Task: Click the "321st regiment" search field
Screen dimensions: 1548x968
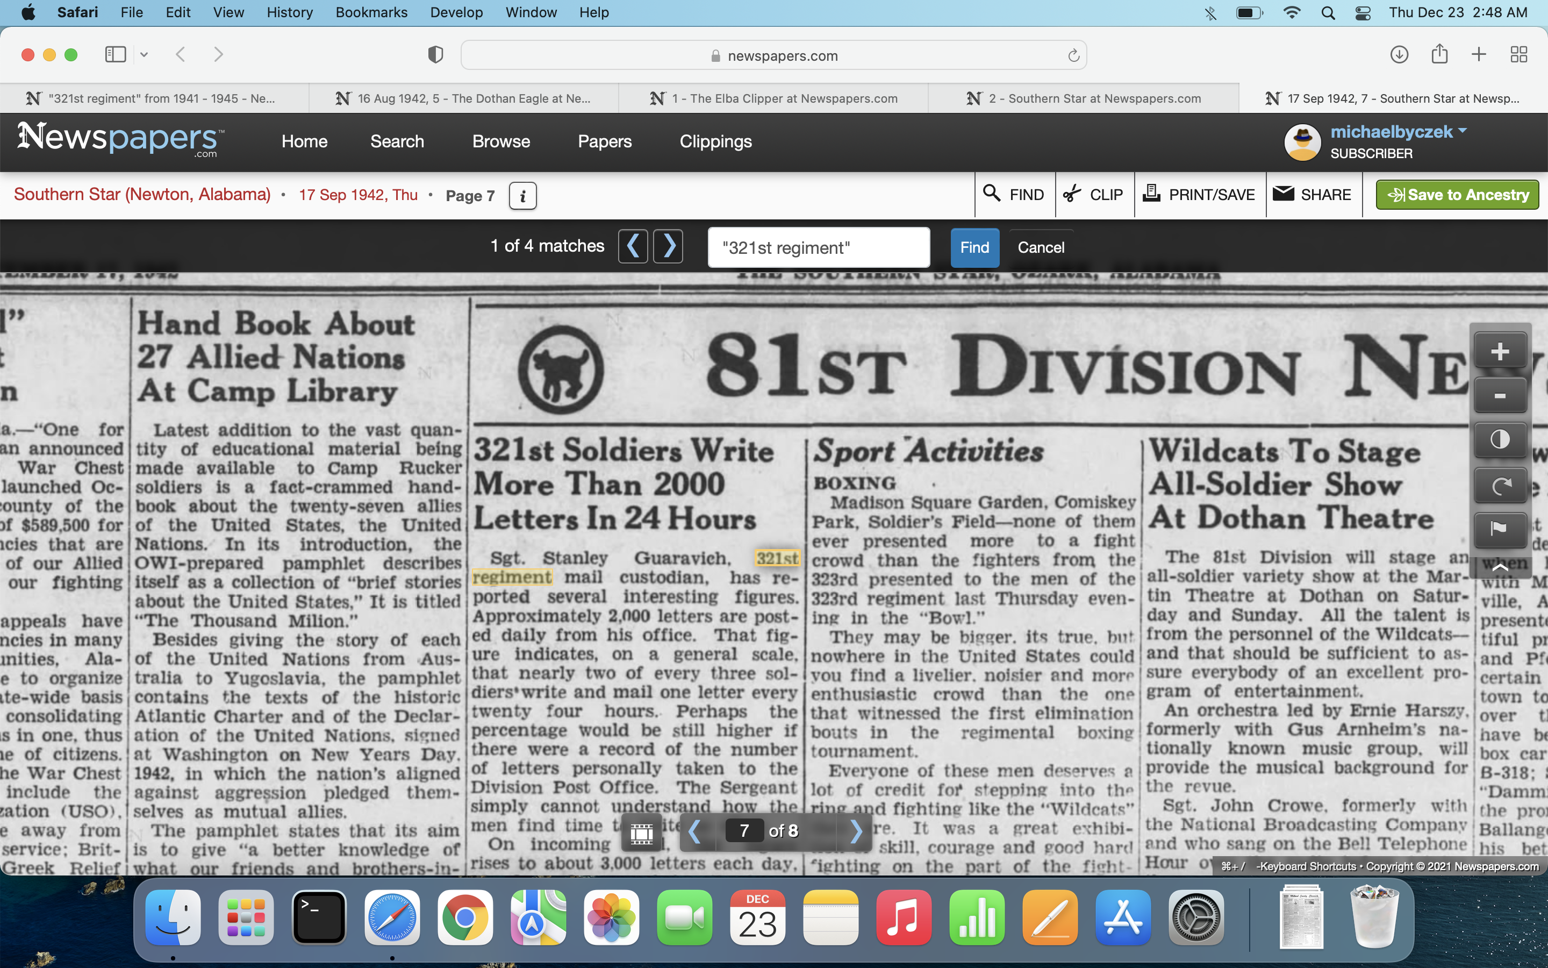Action: coord(818,248)
